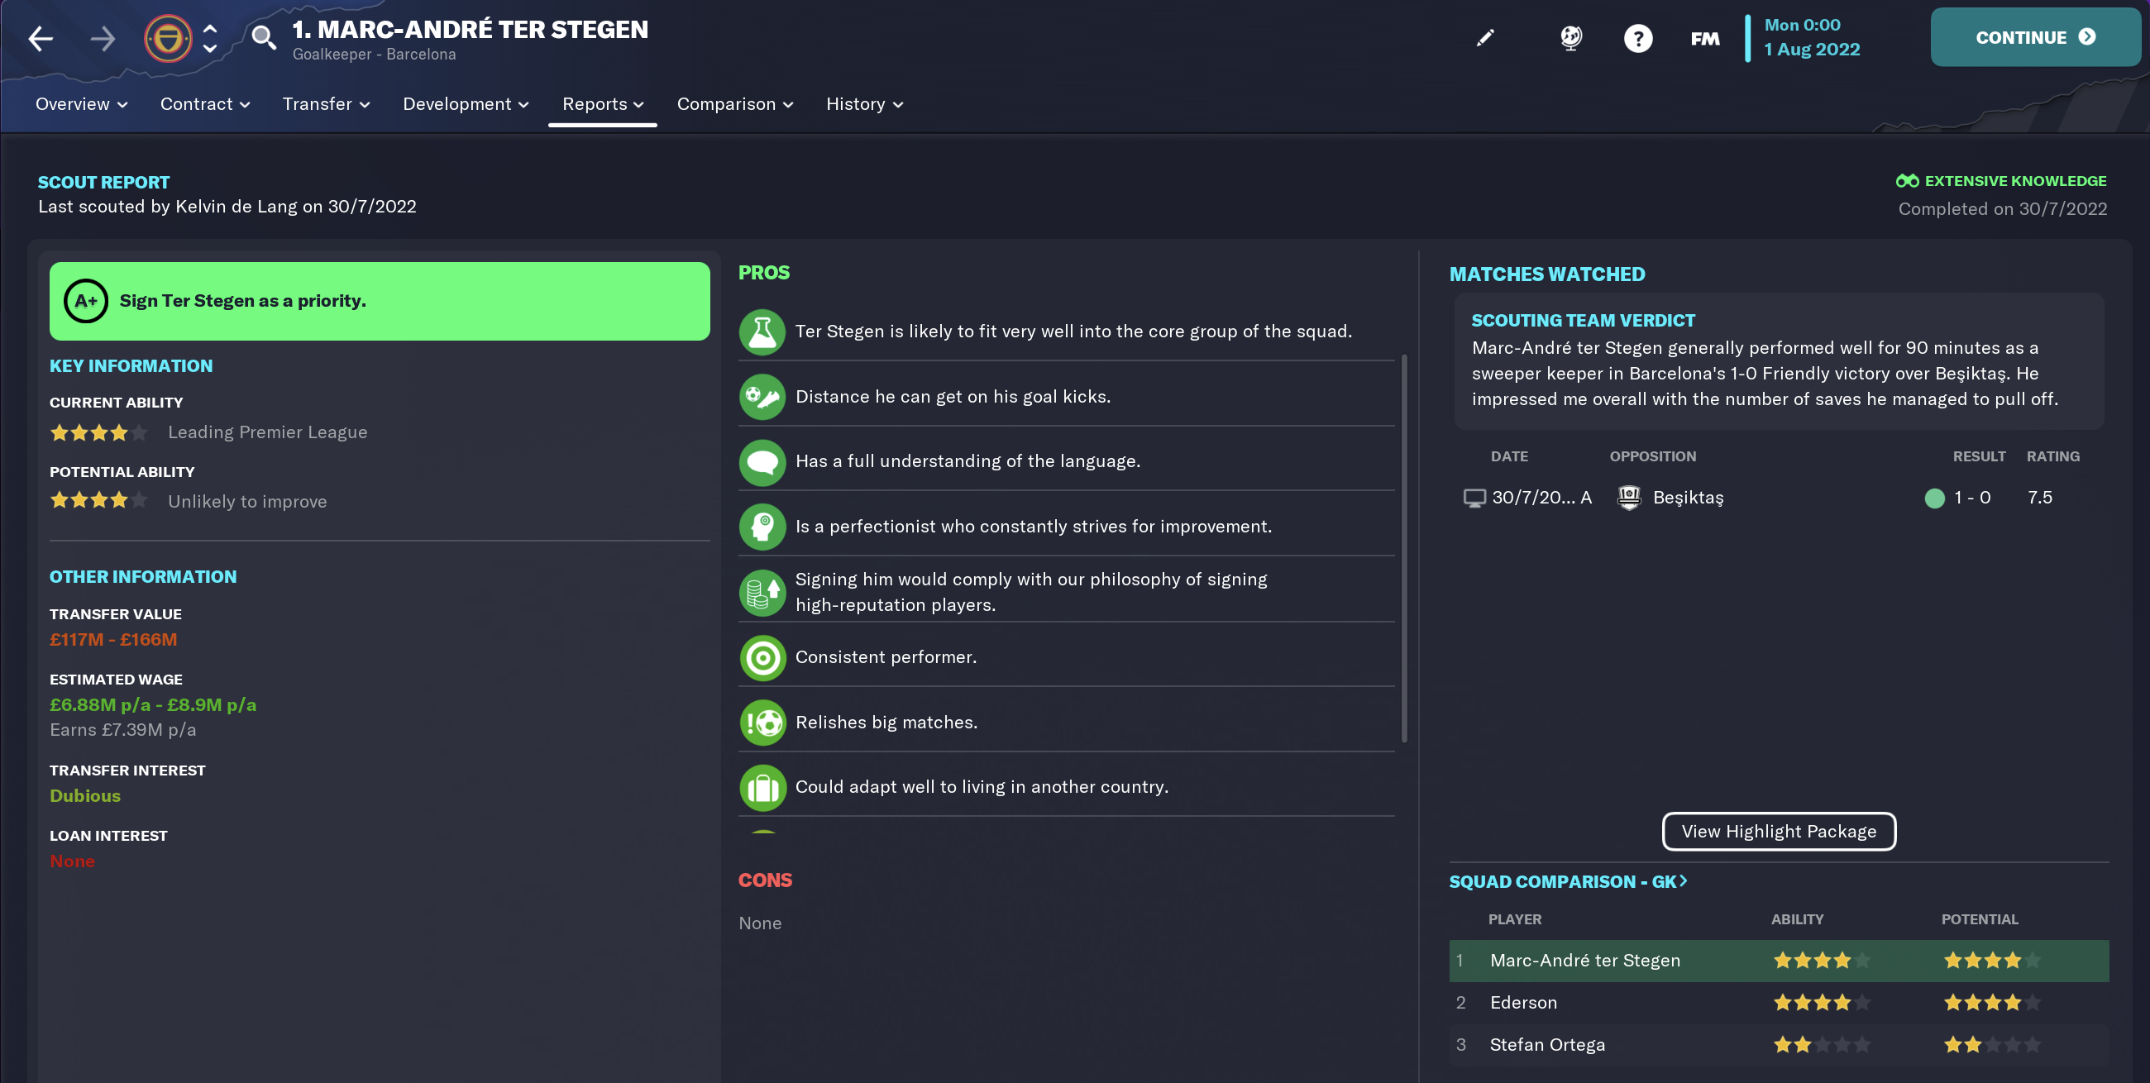The width and height of the screenshot is (2150, 1083).
Task: Expand the Overview dropdown
Action: click(x=81, y=104)
